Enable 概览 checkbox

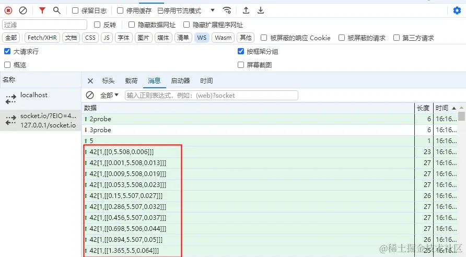click(x=7, y=65)
